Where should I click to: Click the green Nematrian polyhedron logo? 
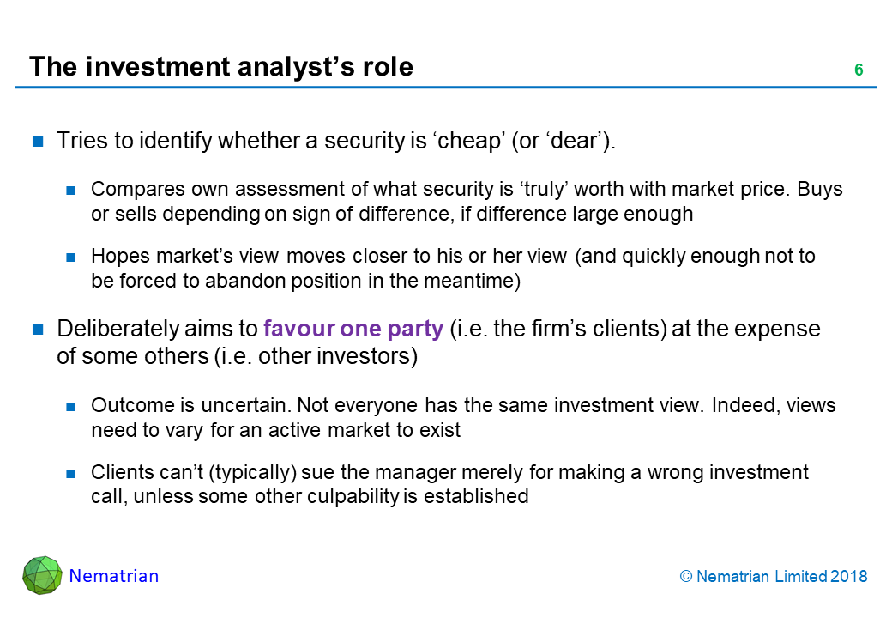(42, 576)
